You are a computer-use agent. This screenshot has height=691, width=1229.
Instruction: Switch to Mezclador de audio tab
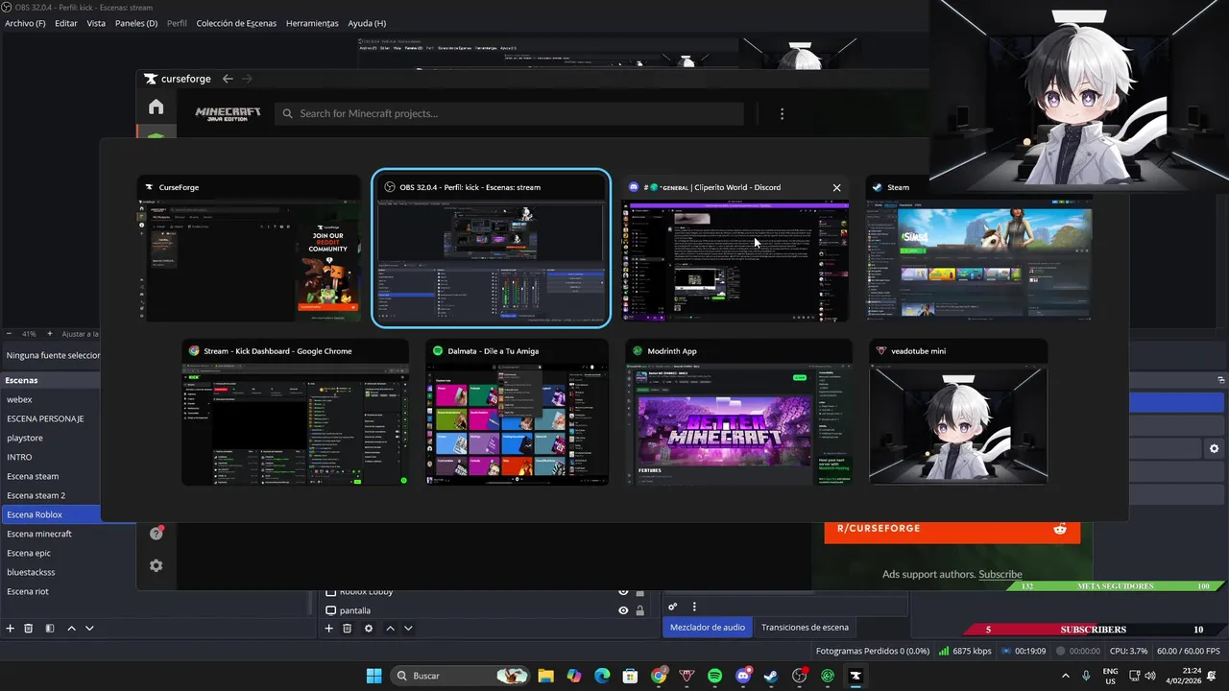pos(708,628)
